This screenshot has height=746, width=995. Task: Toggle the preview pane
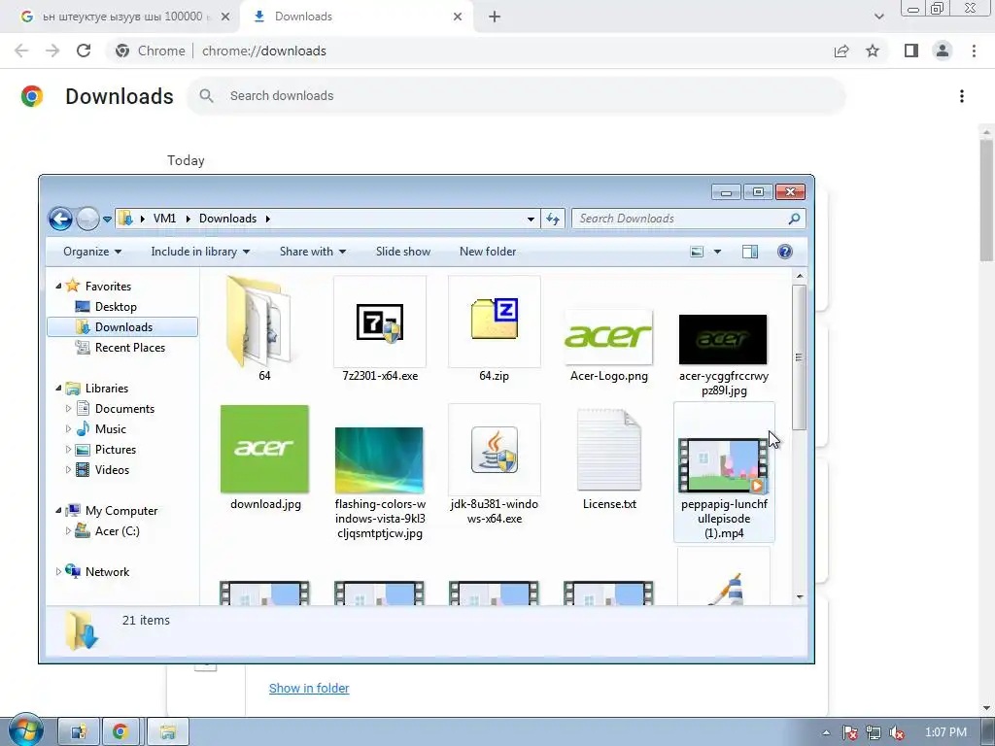(750, 252)
